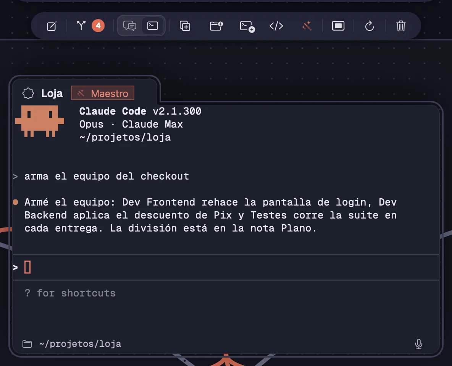Click the microphone icon
The height and width of the screenshot is (366, 452).
coord(418,344)
